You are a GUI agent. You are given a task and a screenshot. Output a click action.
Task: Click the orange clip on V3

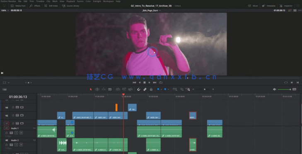point(116,107)
